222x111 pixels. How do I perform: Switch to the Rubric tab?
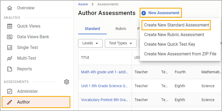coord(121,29)
